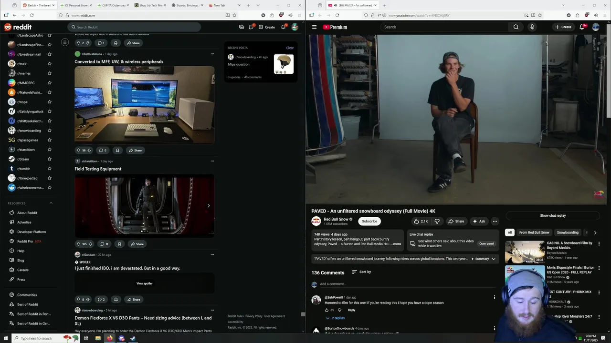Clear the Recent Posts list

(x=290, y=48)
